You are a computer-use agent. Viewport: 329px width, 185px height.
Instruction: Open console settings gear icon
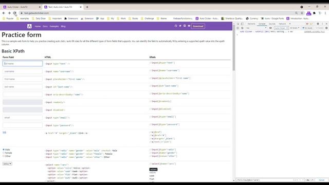[326, 28]
